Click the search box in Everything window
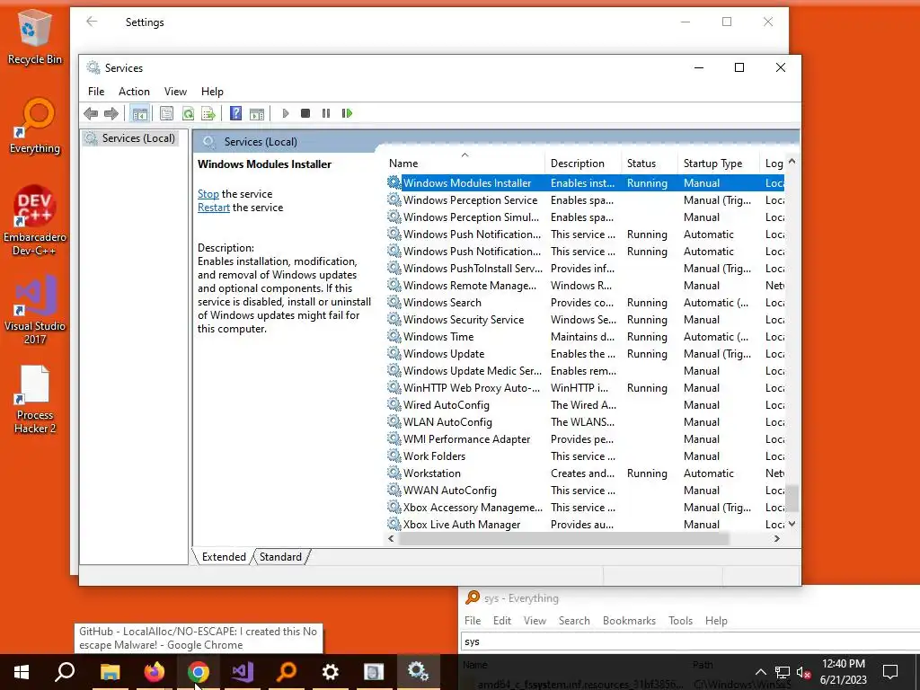This screenshot has height=690, width=920. point(690,641)
